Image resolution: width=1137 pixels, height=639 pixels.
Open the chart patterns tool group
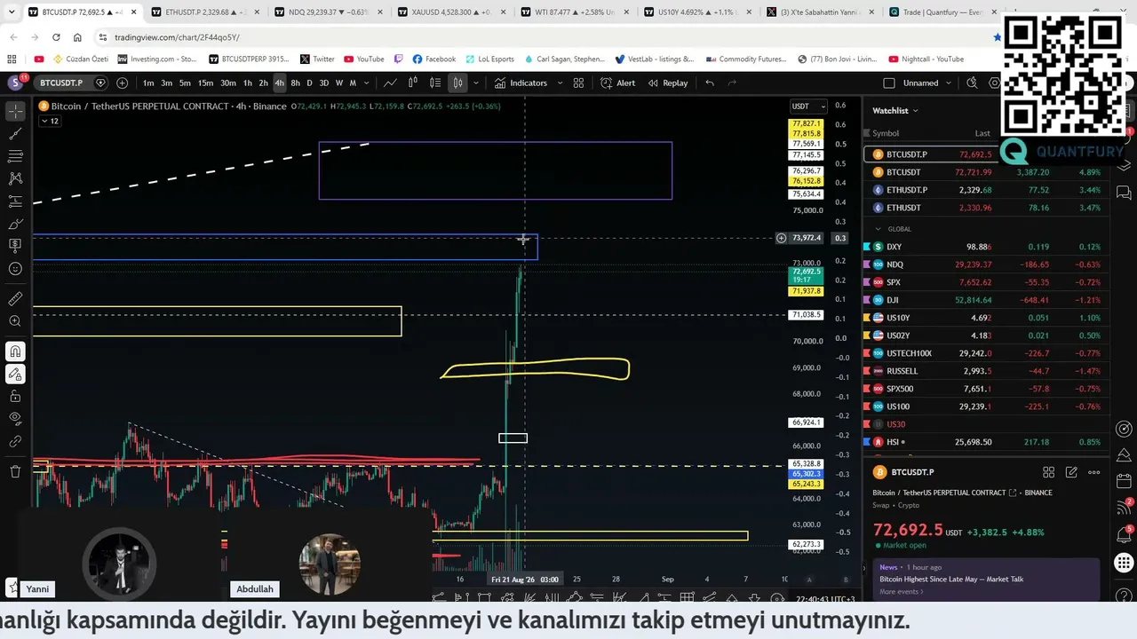coord(15,178)
